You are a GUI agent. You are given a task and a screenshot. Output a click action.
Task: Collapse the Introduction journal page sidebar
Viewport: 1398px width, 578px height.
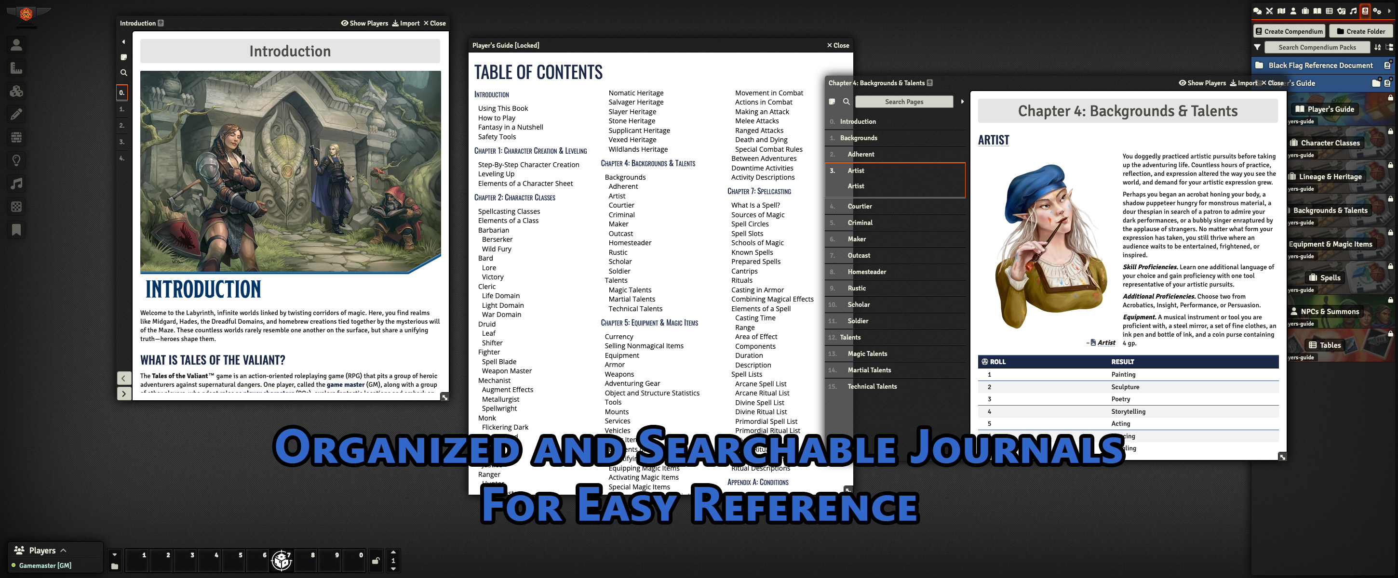(123, 42)
